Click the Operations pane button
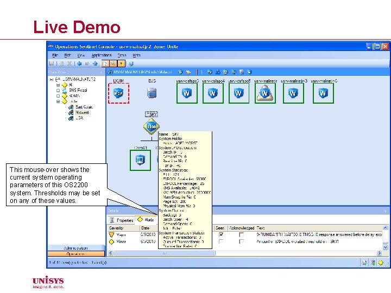The height and width of the screenshot is (293, 391). tap(76, 254)
